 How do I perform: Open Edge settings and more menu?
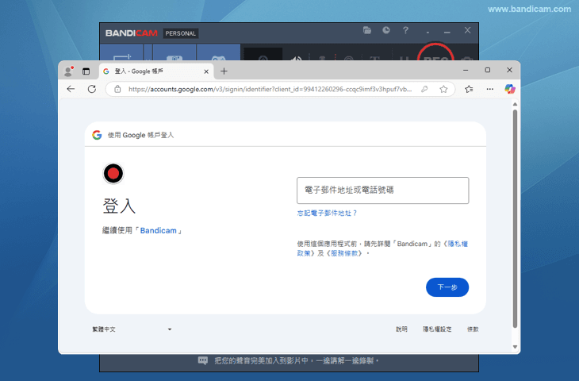click(489, 89)
